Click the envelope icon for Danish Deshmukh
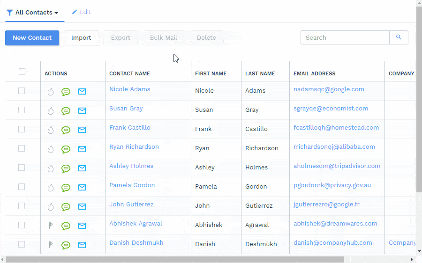Viewport: 422px width, 263px height. 82,245
